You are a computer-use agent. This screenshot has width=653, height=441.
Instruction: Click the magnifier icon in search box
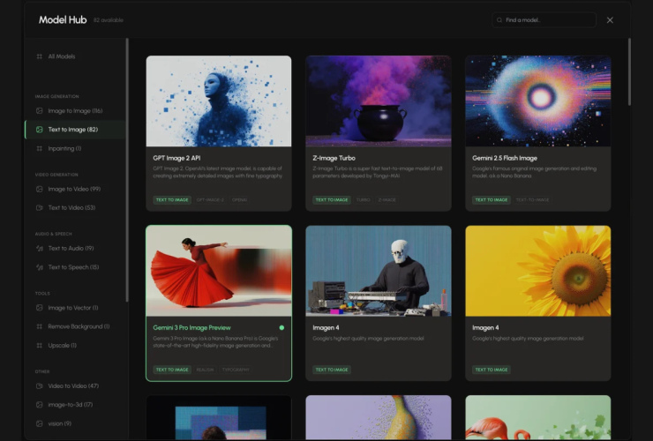pos(499,20)
